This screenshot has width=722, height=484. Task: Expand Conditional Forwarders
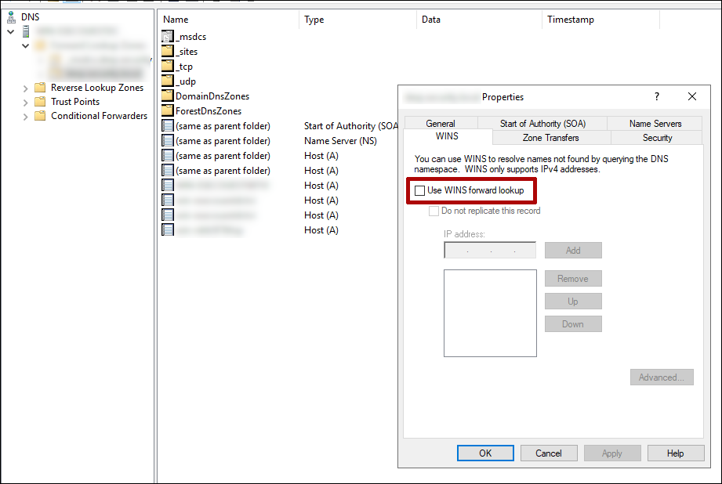(x=24, y=115)
